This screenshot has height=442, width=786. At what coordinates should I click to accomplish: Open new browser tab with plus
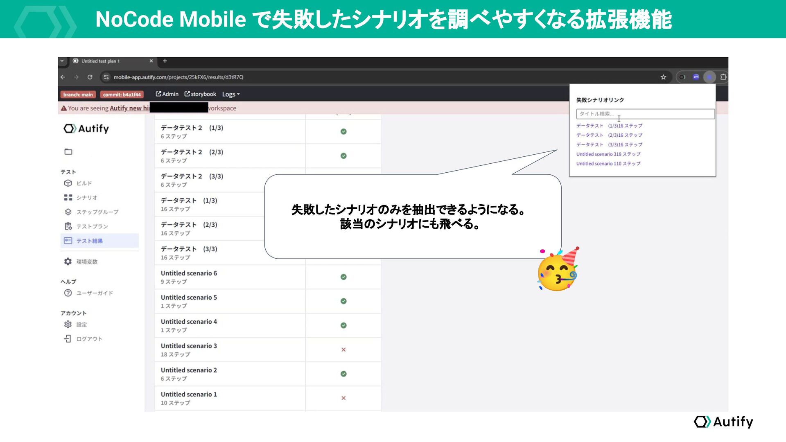[x=165, y=61]
